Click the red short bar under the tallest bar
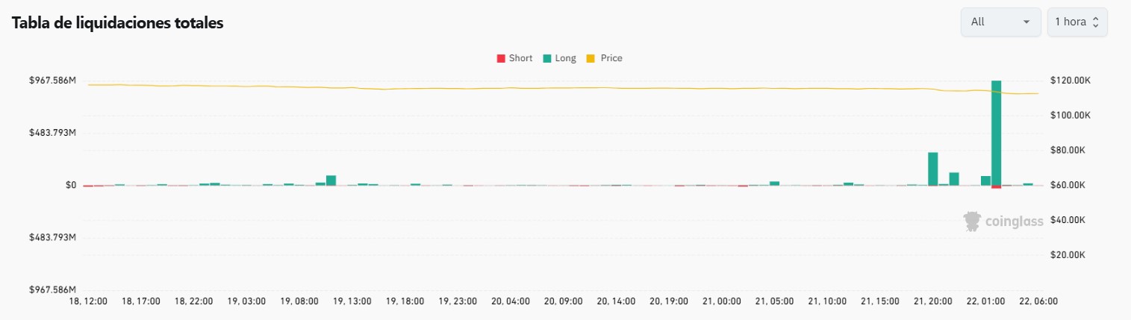 click(x=996, y=186)
